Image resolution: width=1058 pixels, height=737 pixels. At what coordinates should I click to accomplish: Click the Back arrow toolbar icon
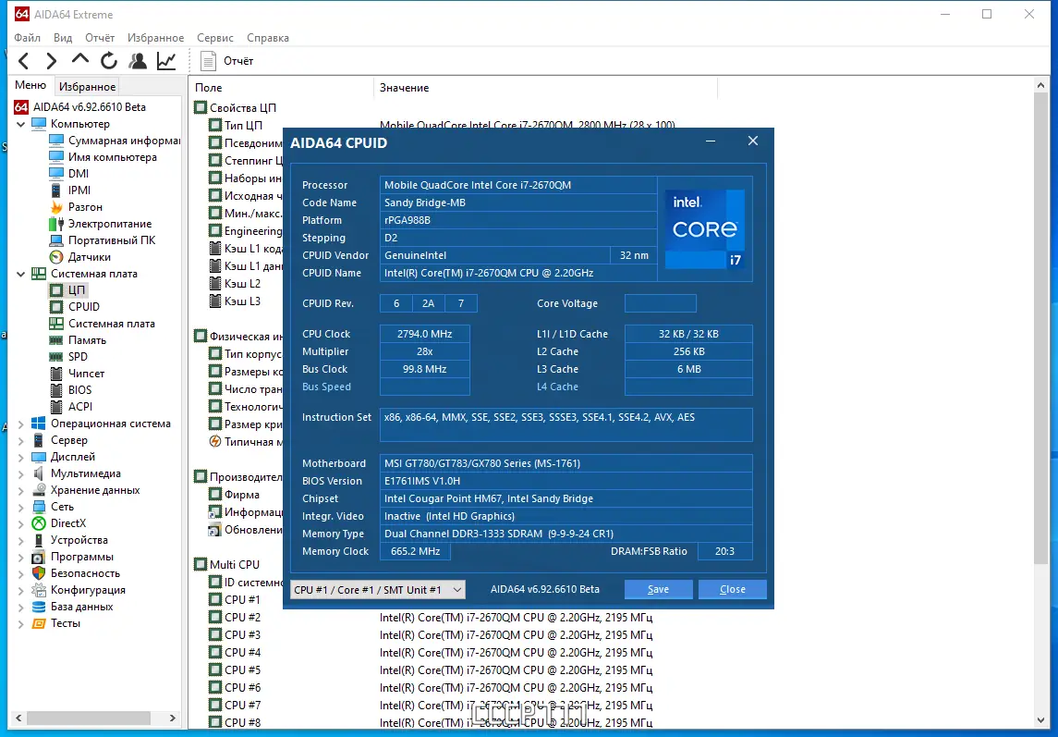coord(24,61)
